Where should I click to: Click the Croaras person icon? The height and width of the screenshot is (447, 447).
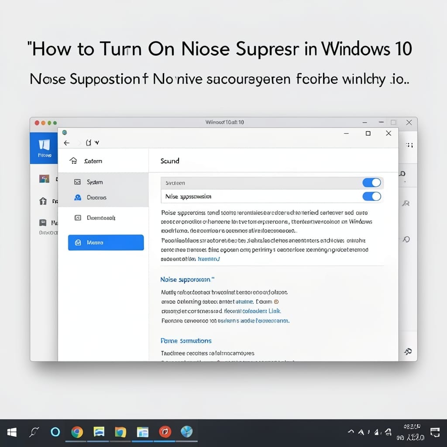tap(78, 197)
